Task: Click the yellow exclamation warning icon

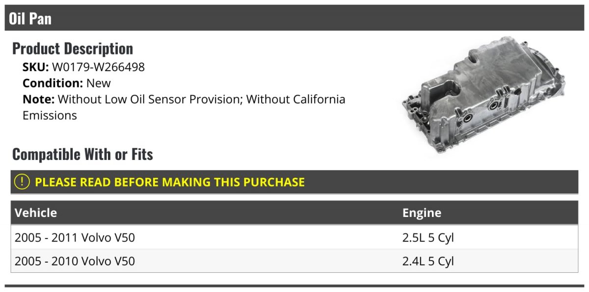Action: click(22, 182)
